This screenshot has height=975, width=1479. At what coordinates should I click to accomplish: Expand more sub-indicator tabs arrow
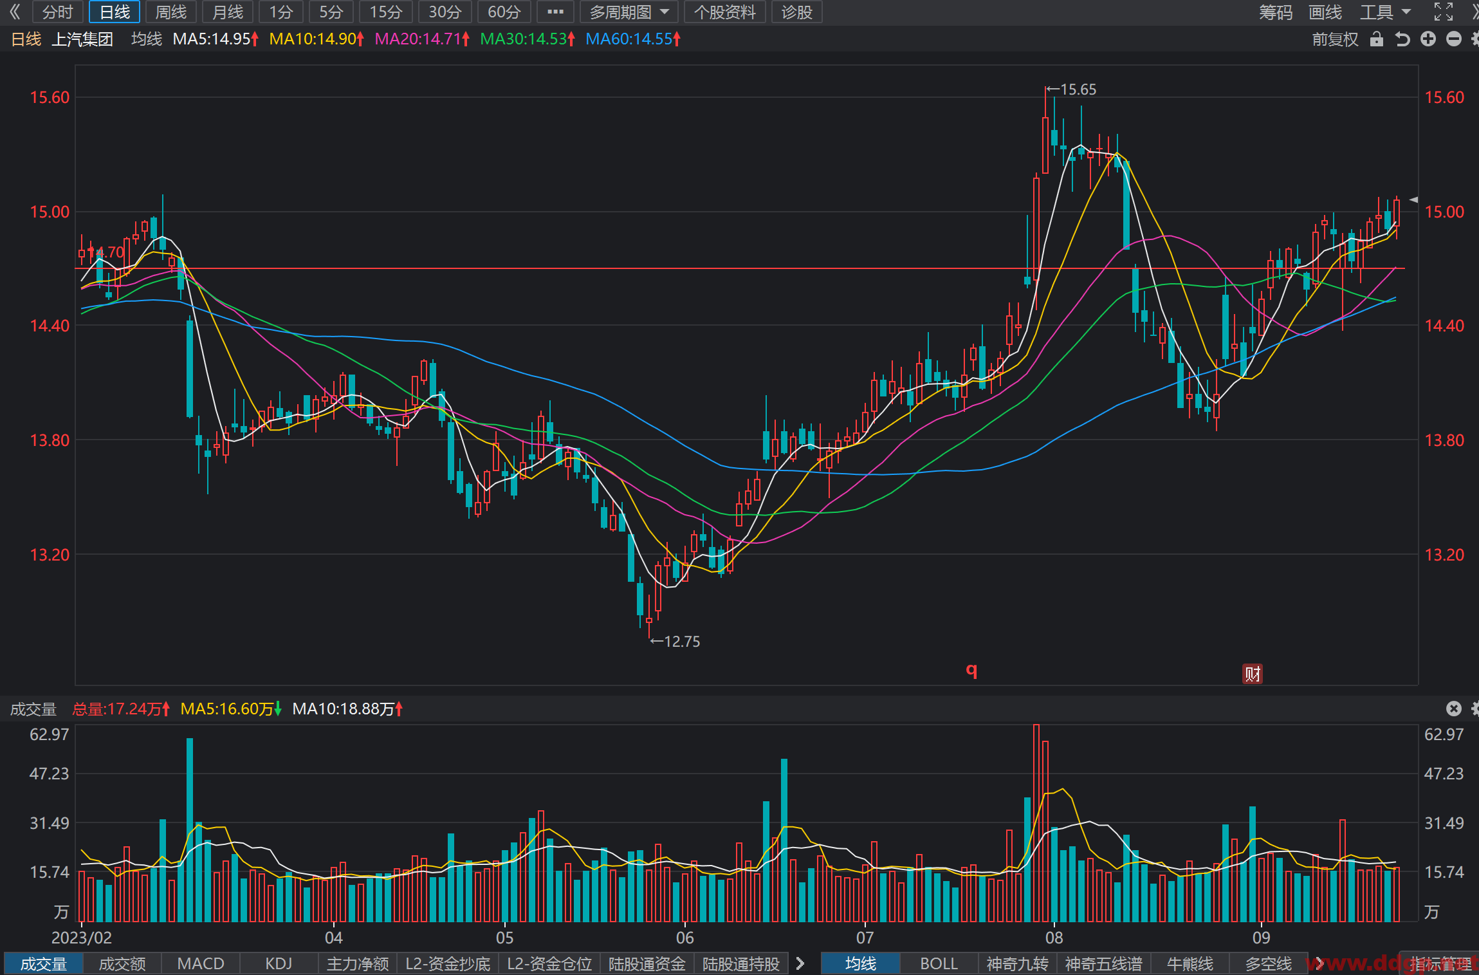point(800,963)
